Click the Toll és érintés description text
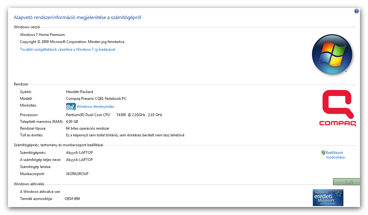The width and height of the screenshot is (368, 215). (x=125, y=135)
